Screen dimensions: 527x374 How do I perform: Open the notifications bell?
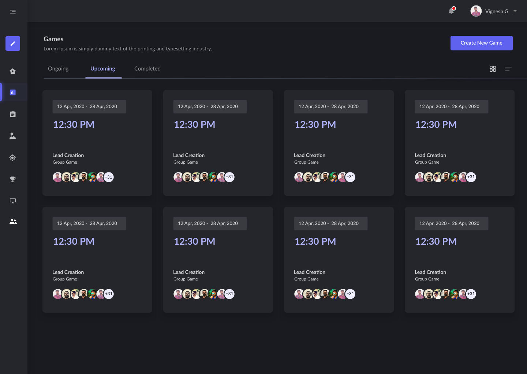tap(452, 11)
